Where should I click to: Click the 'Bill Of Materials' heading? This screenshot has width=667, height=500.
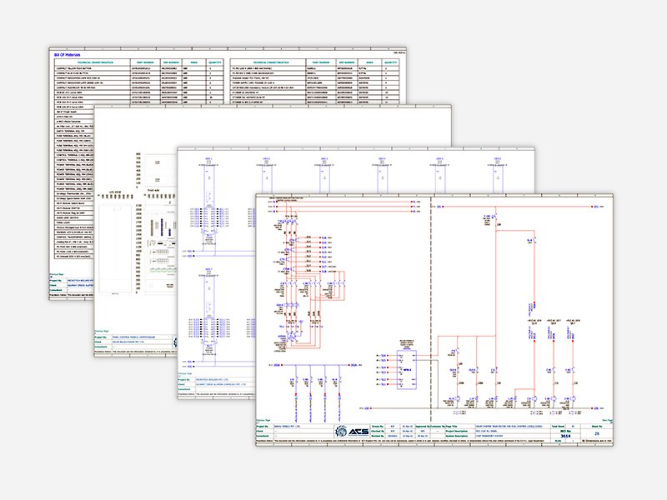pyautogui.click(x=68, y=55)
